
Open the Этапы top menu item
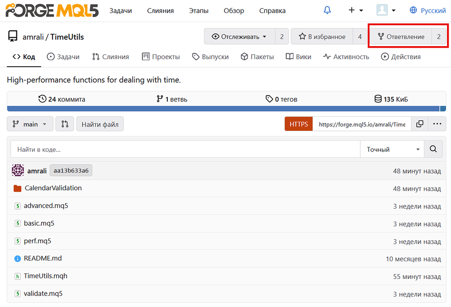198,11
